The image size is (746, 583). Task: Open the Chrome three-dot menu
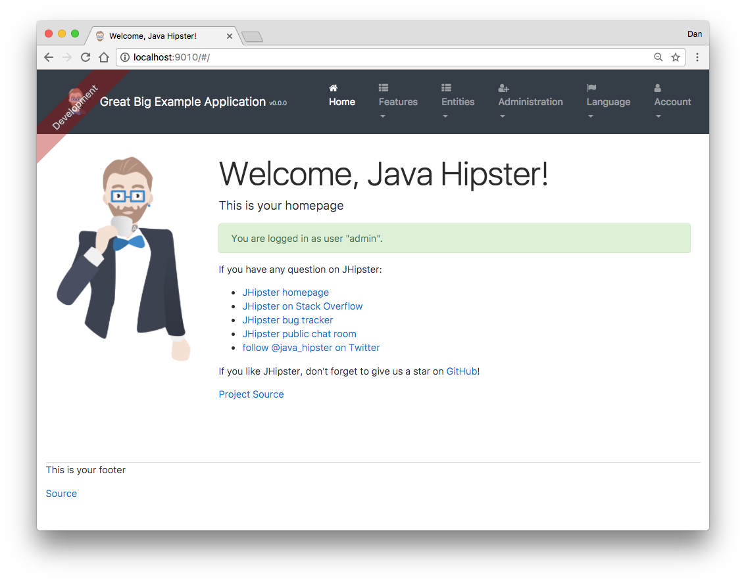click(697, 57)
